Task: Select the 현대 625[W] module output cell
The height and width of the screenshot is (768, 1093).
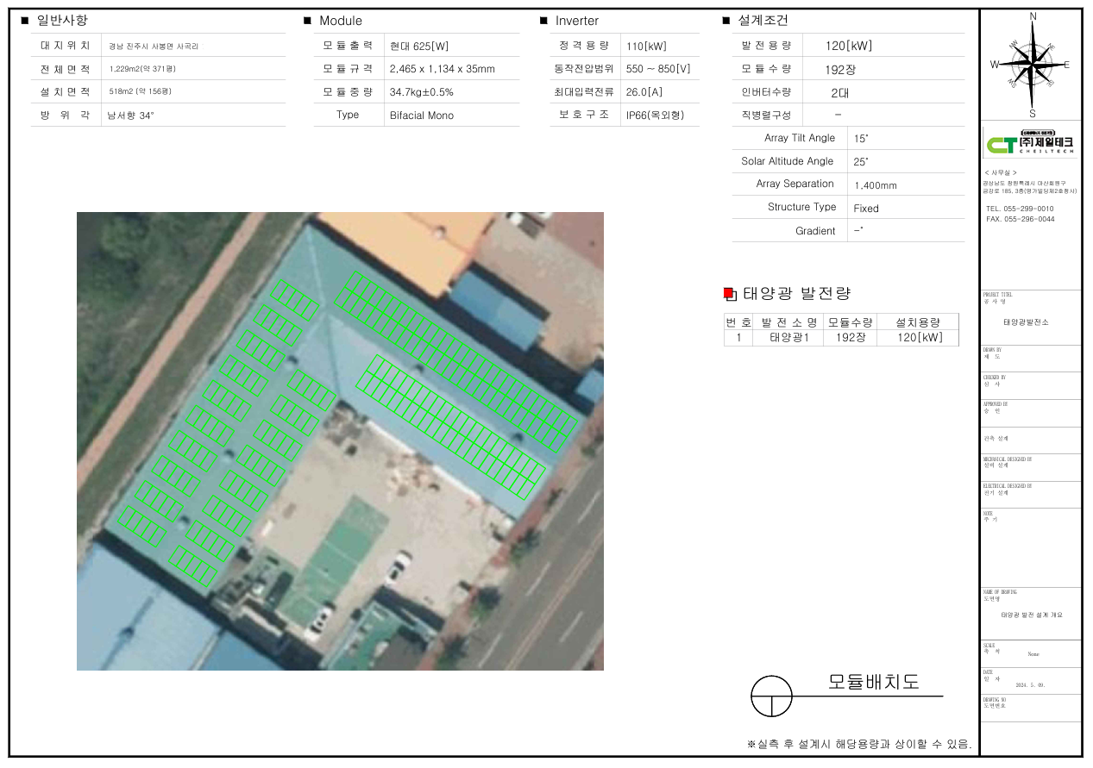Action: point(419,46)
